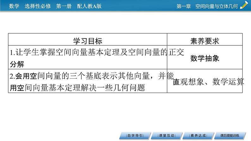251x141 pixels.
Task: Click the 数学 label in the header
Action: [x=14, y=6]
